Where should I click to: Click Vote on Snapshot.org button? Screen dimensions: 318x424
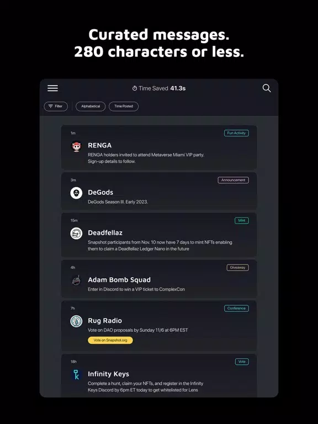point(110,340)
